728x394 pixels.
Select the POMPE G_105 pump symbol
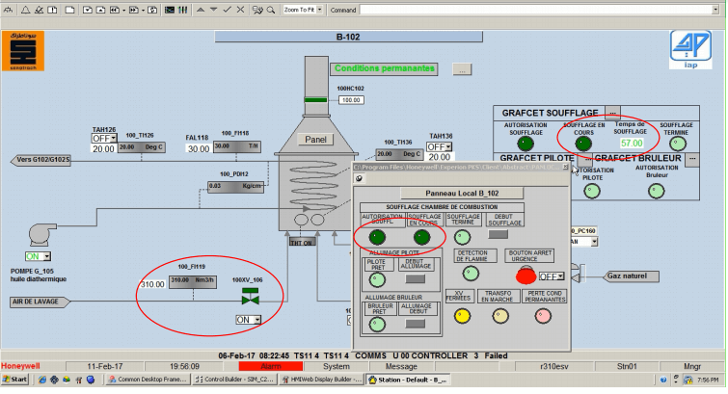[x=37, y=235]
